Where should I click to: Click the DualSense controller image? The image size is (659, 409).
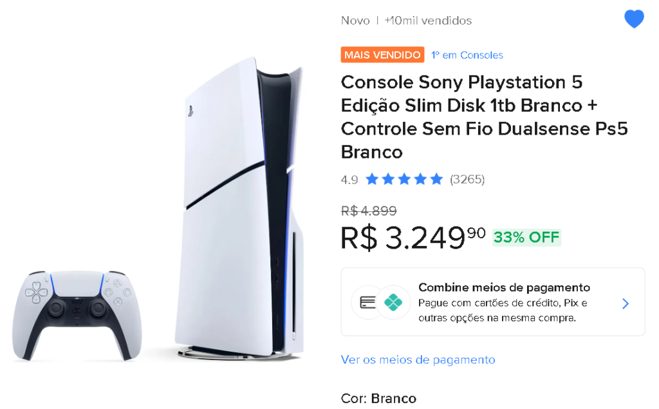[x=76, y=314]
